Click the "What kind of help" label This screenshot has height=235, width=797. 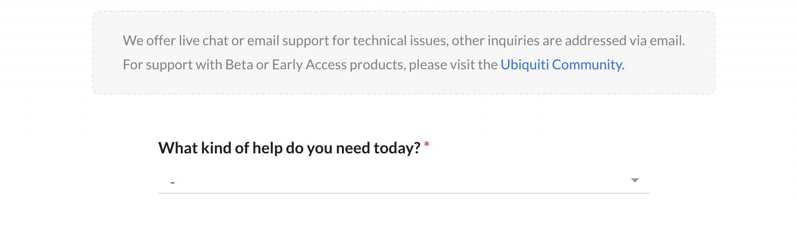[x=289, y=148]
